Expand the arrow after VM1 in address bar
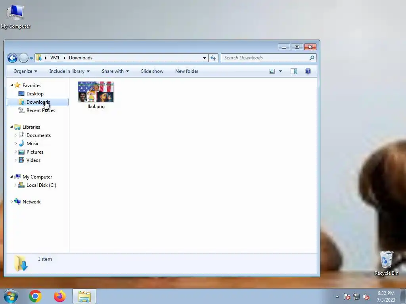406x304 pixels. 65,58
